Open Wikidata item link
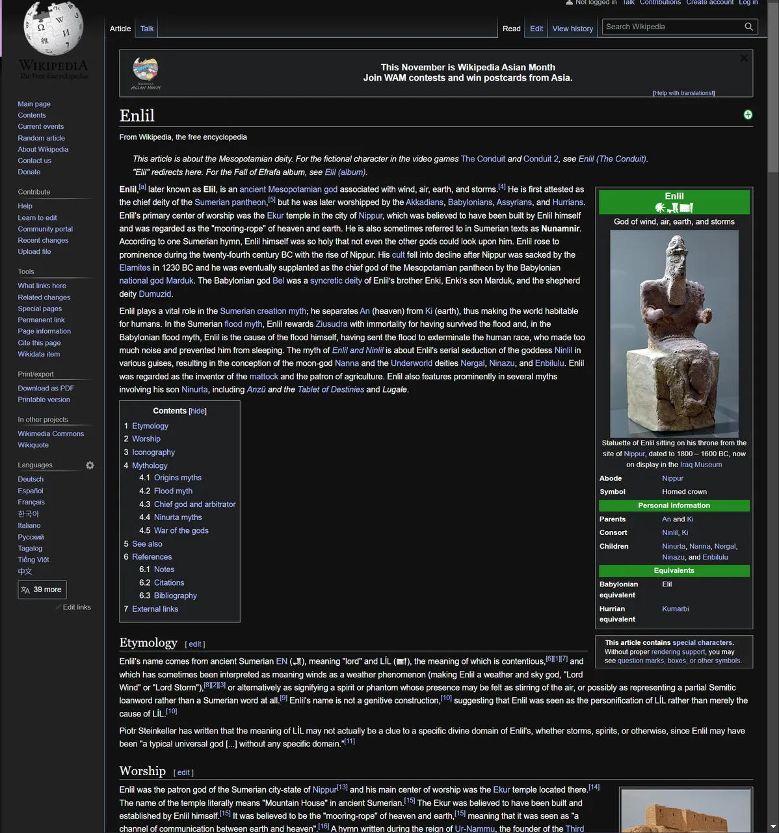779x833 pixels. (x=39, y=354)
